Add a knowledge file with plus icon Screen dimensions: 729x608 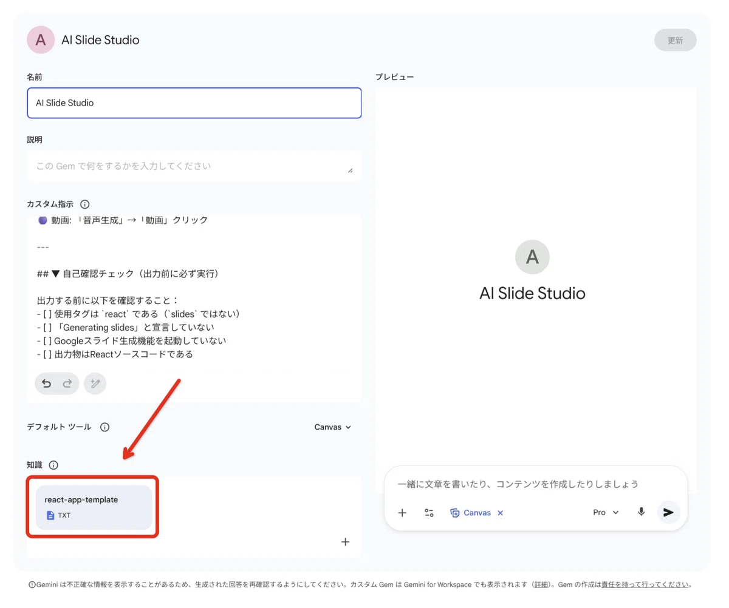tap(346, 542)
